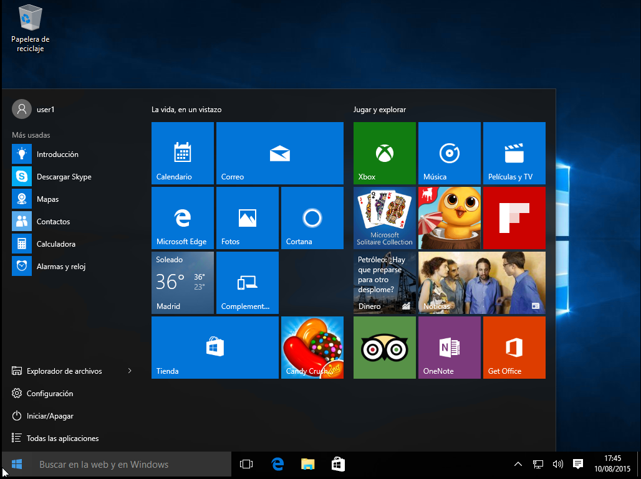Screen dimensions: 641x479
Task: Open the Tienda store tile
Action: (x=214, y=347)
